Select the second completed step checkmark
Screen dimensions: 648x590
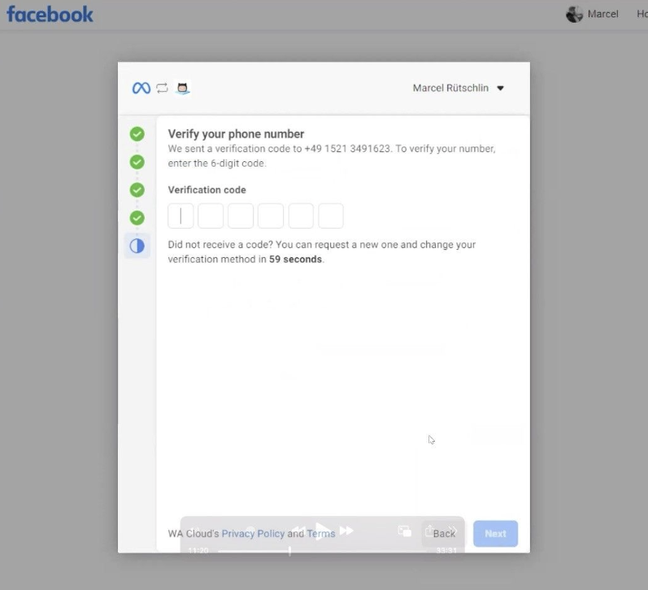pos(137,162)
